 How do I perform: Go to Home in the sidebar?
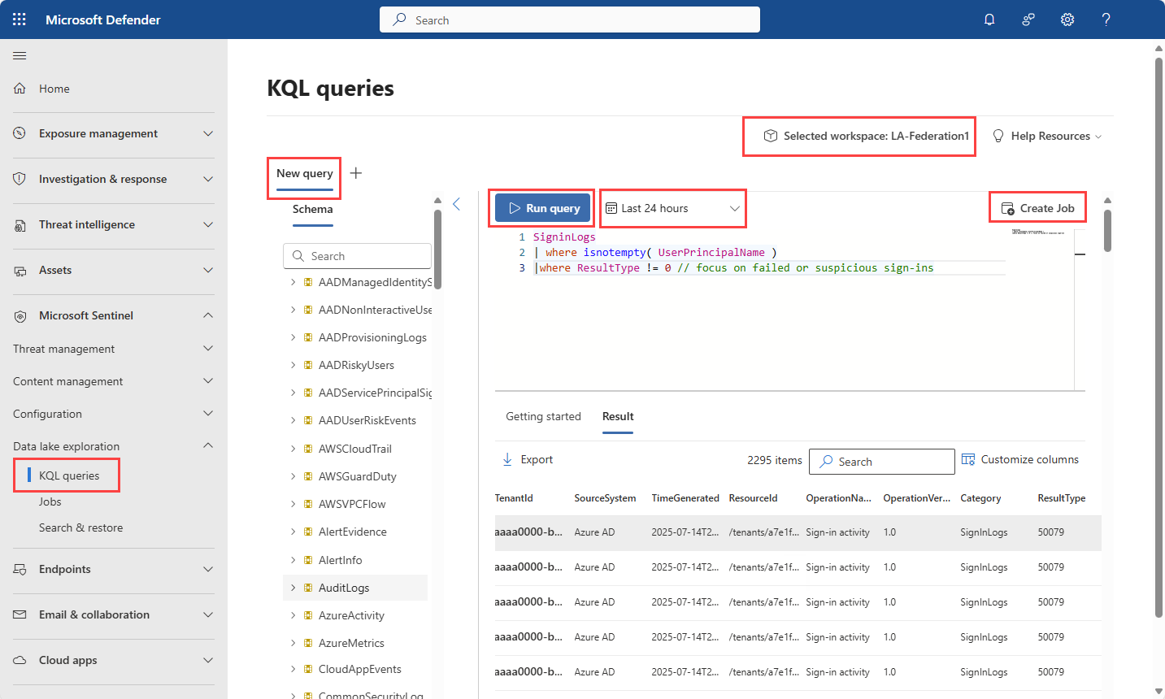(x=54, y=89)
